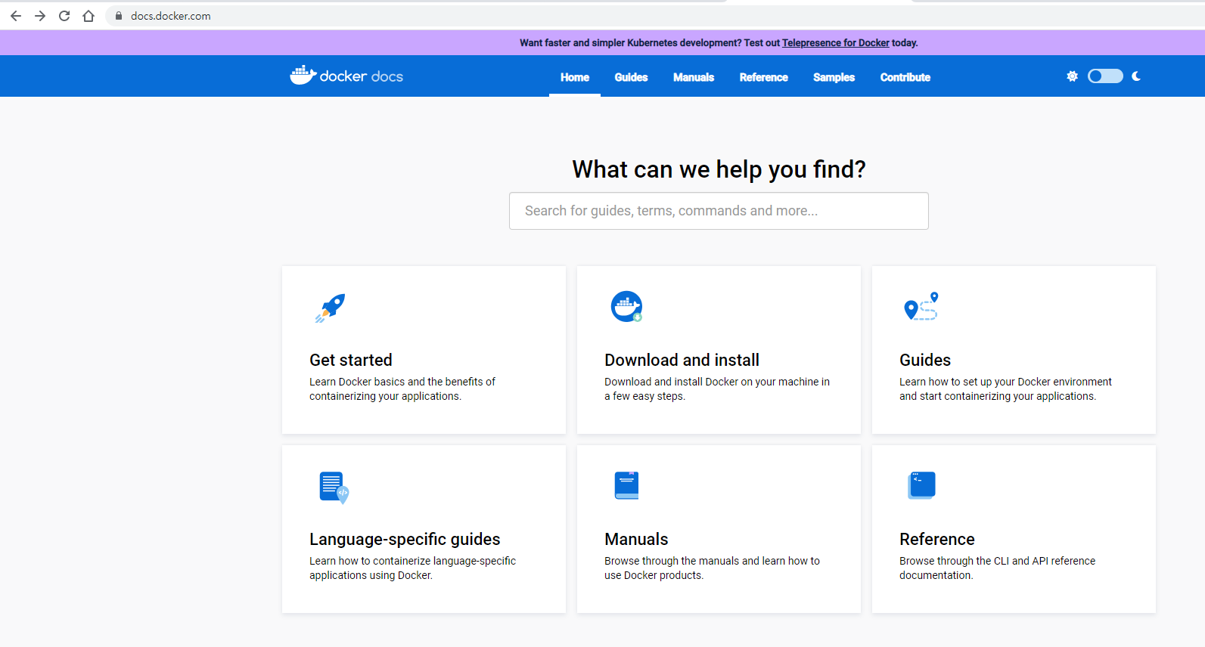Toggle the dark theme switch

tap(1105, 76)
